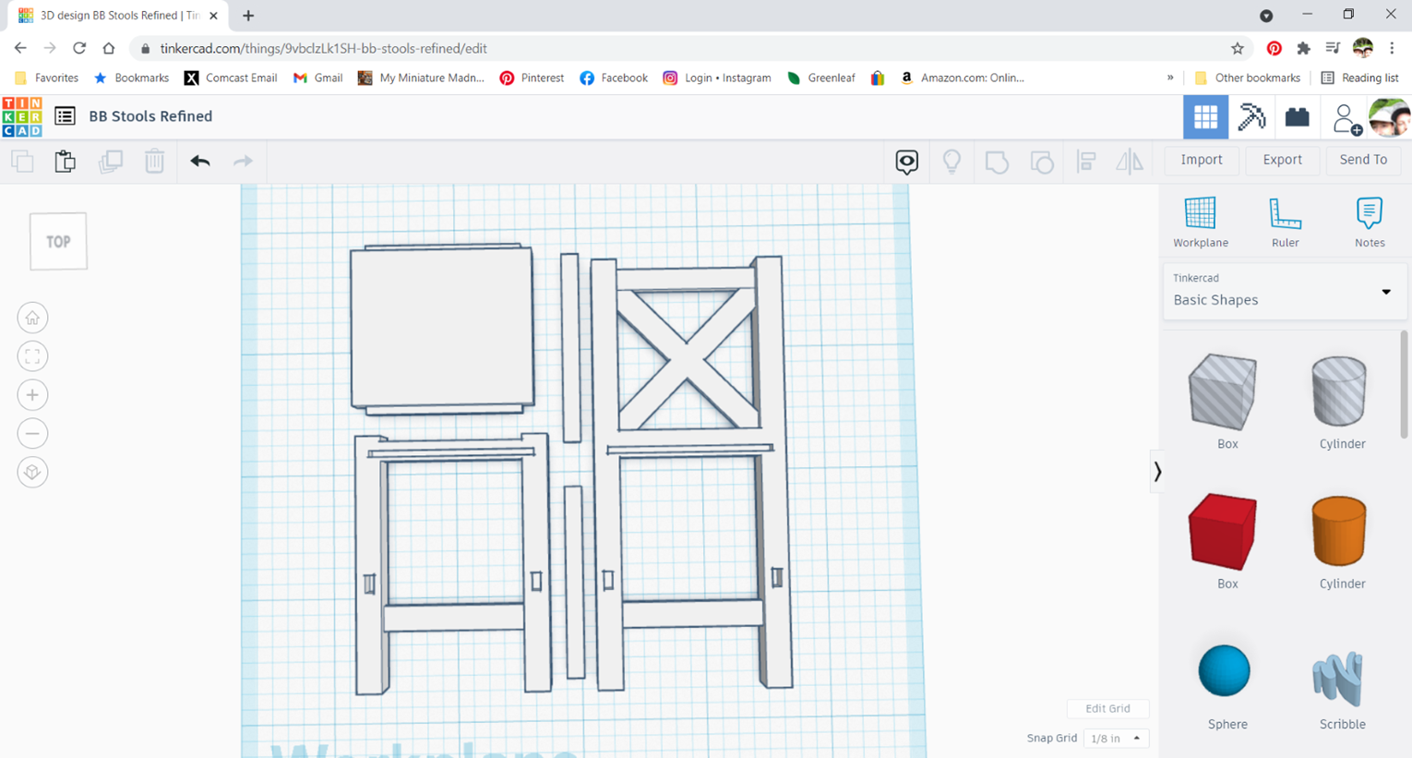Viewport: 1412px width, 758px height.
Task: Toggle show all with the lightbulb icon
Action: [951, 162]
